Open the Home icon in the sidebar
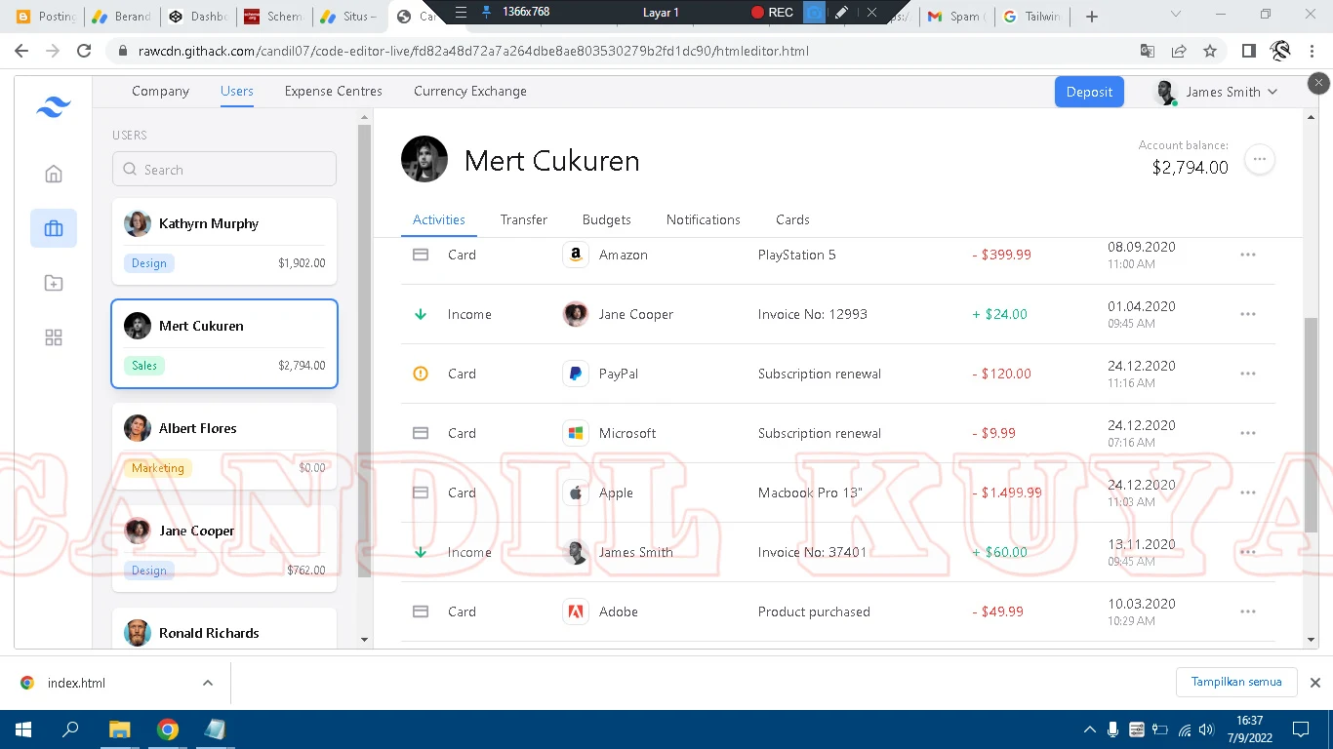Screen dimensions: 1333x749 (54, 174)
